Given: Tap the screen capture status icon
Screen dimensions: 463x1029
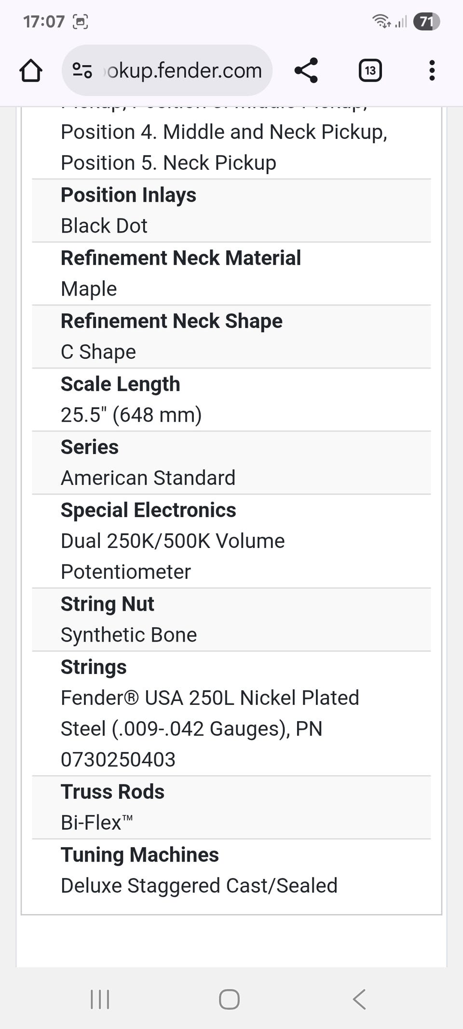Looking at the screenshot, I should (x=81, y=22).
